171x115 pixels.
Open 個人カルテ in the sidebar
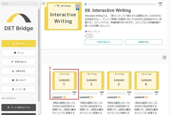[19, 80]
